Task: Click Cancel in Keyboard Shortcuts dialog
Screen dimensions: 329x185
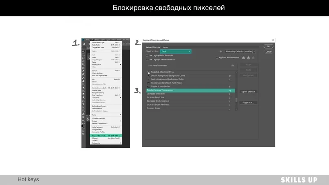Action: pyautogui.click(x=268, y=52)
